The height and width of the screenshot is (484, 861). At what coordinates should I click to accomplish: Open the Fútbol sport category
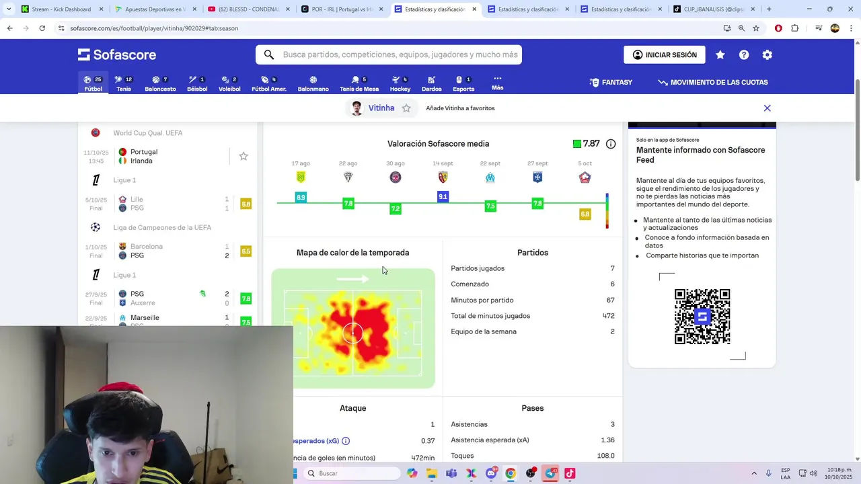tap(93, 83)
